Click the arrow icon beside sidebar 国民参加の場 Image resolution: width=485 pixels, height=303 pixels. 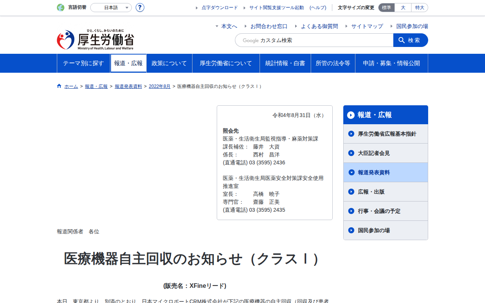tap(351, 230)
